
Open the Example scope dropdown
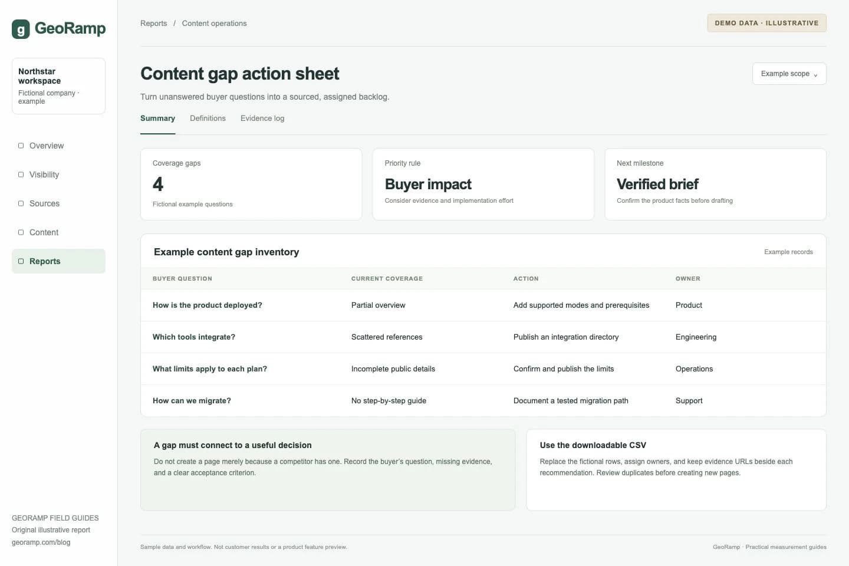[789, 74]
